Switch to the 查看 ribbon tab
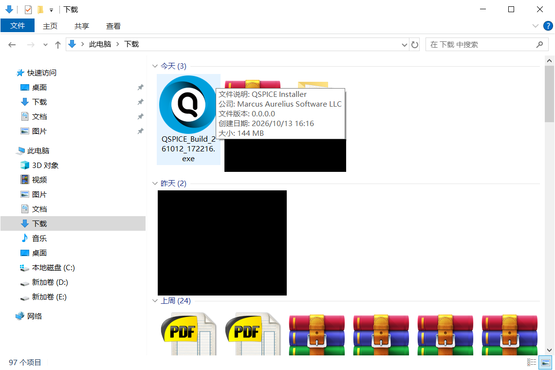 tap(113, 26)
